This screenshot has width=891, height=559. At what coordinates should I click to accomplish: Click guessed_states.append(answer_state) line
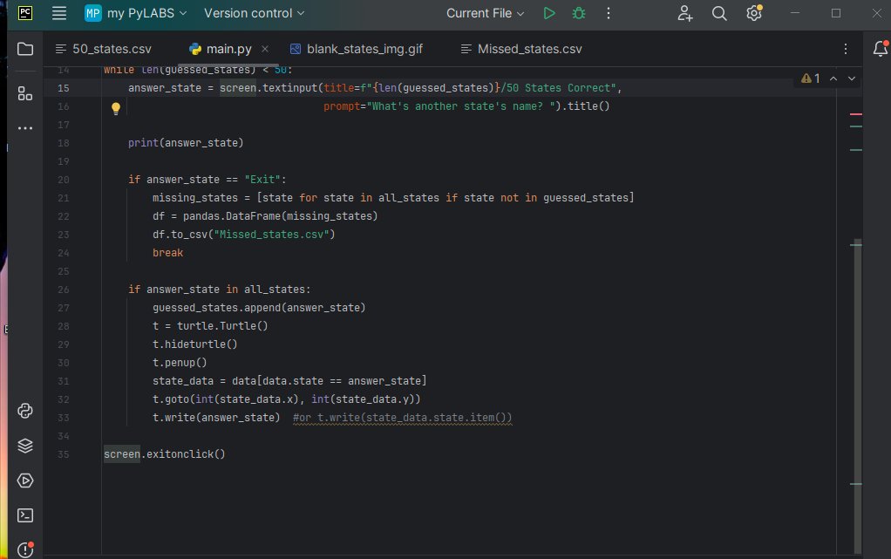tap(259, 308)
